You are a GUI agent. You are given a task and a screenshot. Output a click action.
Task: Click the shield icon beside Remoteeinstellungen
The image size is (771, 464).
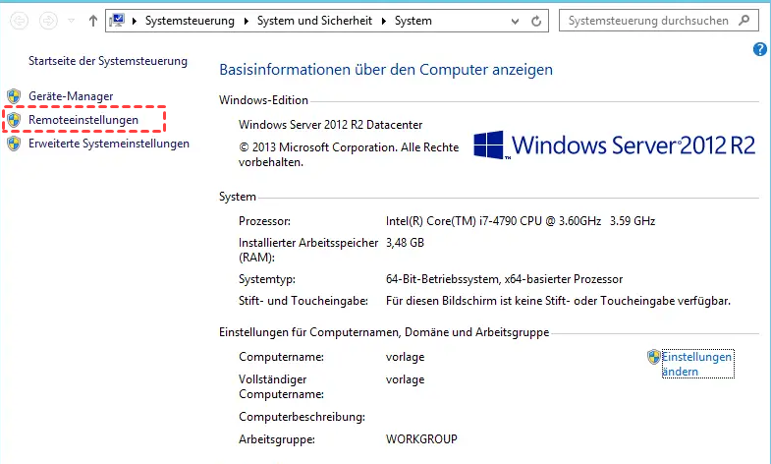[x=14, y=120]
